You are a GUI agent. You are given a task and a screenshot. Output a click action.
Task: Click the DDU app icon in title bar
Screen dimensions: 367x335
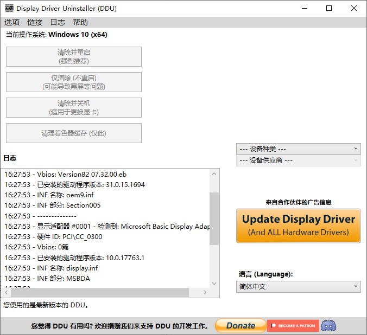[x=9, y=8]
